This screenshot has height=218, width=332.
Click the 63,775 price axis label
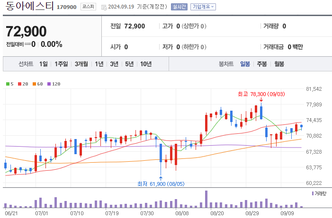pos(314,167)
